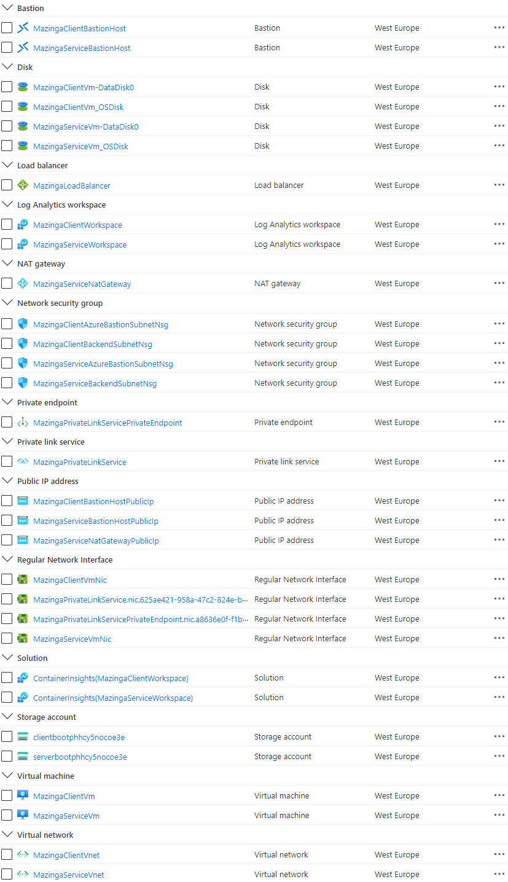Collapse the Virtual network group
Screen dimensions: 508x882
coord(7,835)
